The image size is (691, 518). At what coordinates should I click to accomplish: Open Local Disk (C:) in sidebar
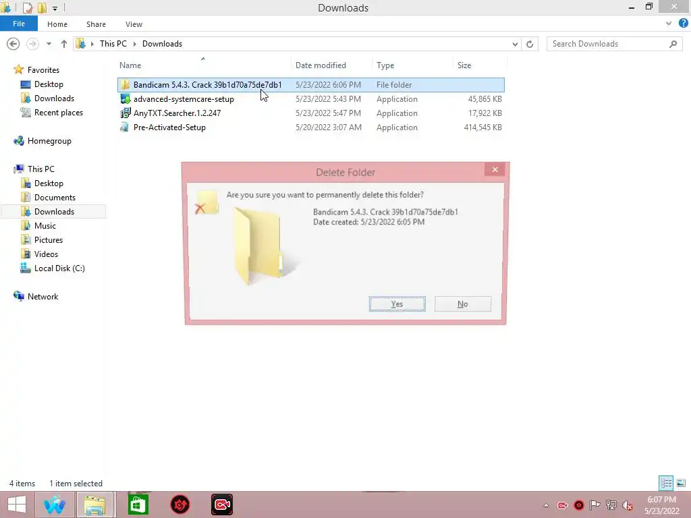[59, 268]
